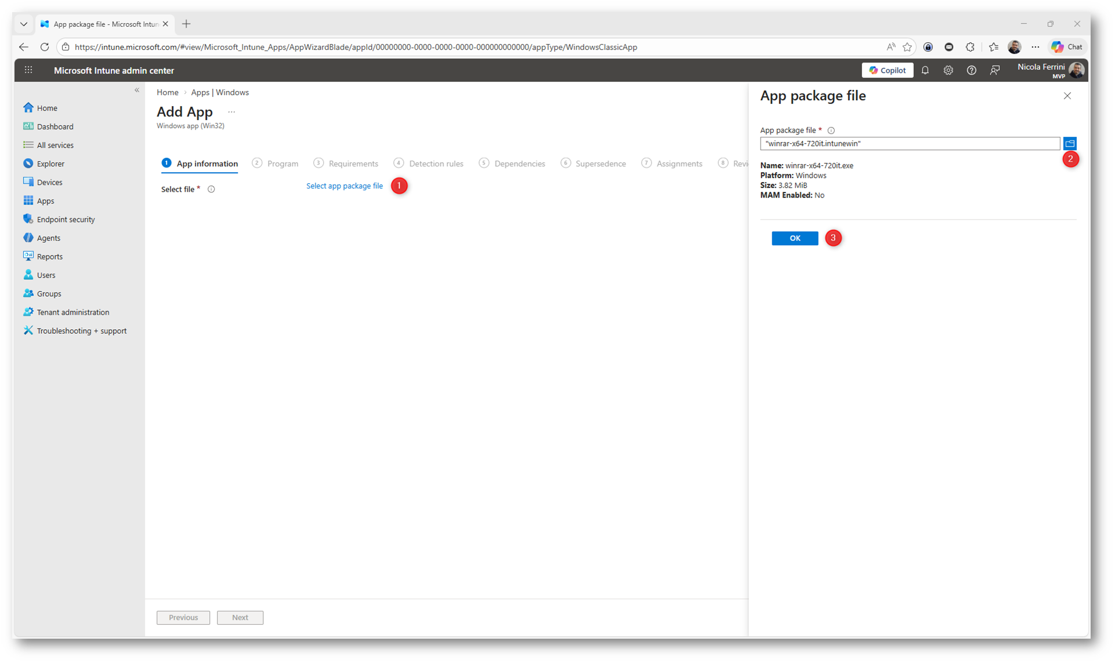Open the Feedback icon in header
This screenshot has height=663, width=1115.
click(995, 70)
